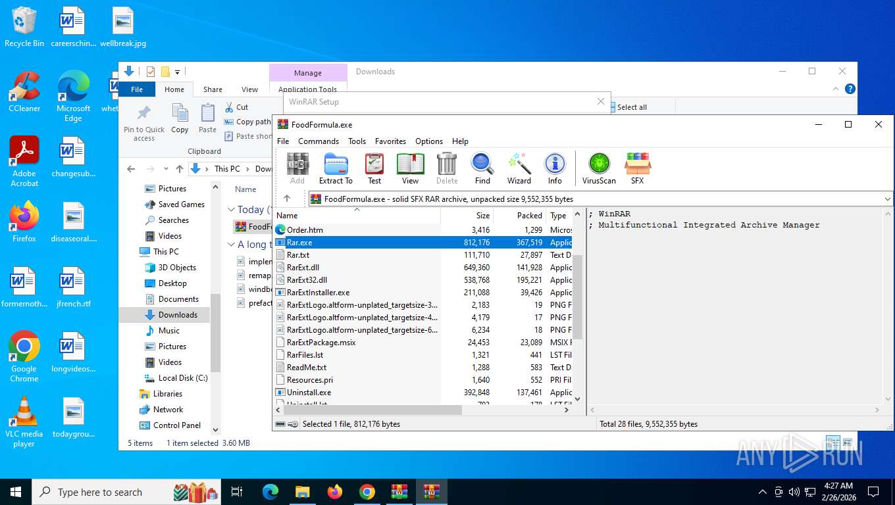Click Explorer help question mark icon

click(x=850, y=89)
